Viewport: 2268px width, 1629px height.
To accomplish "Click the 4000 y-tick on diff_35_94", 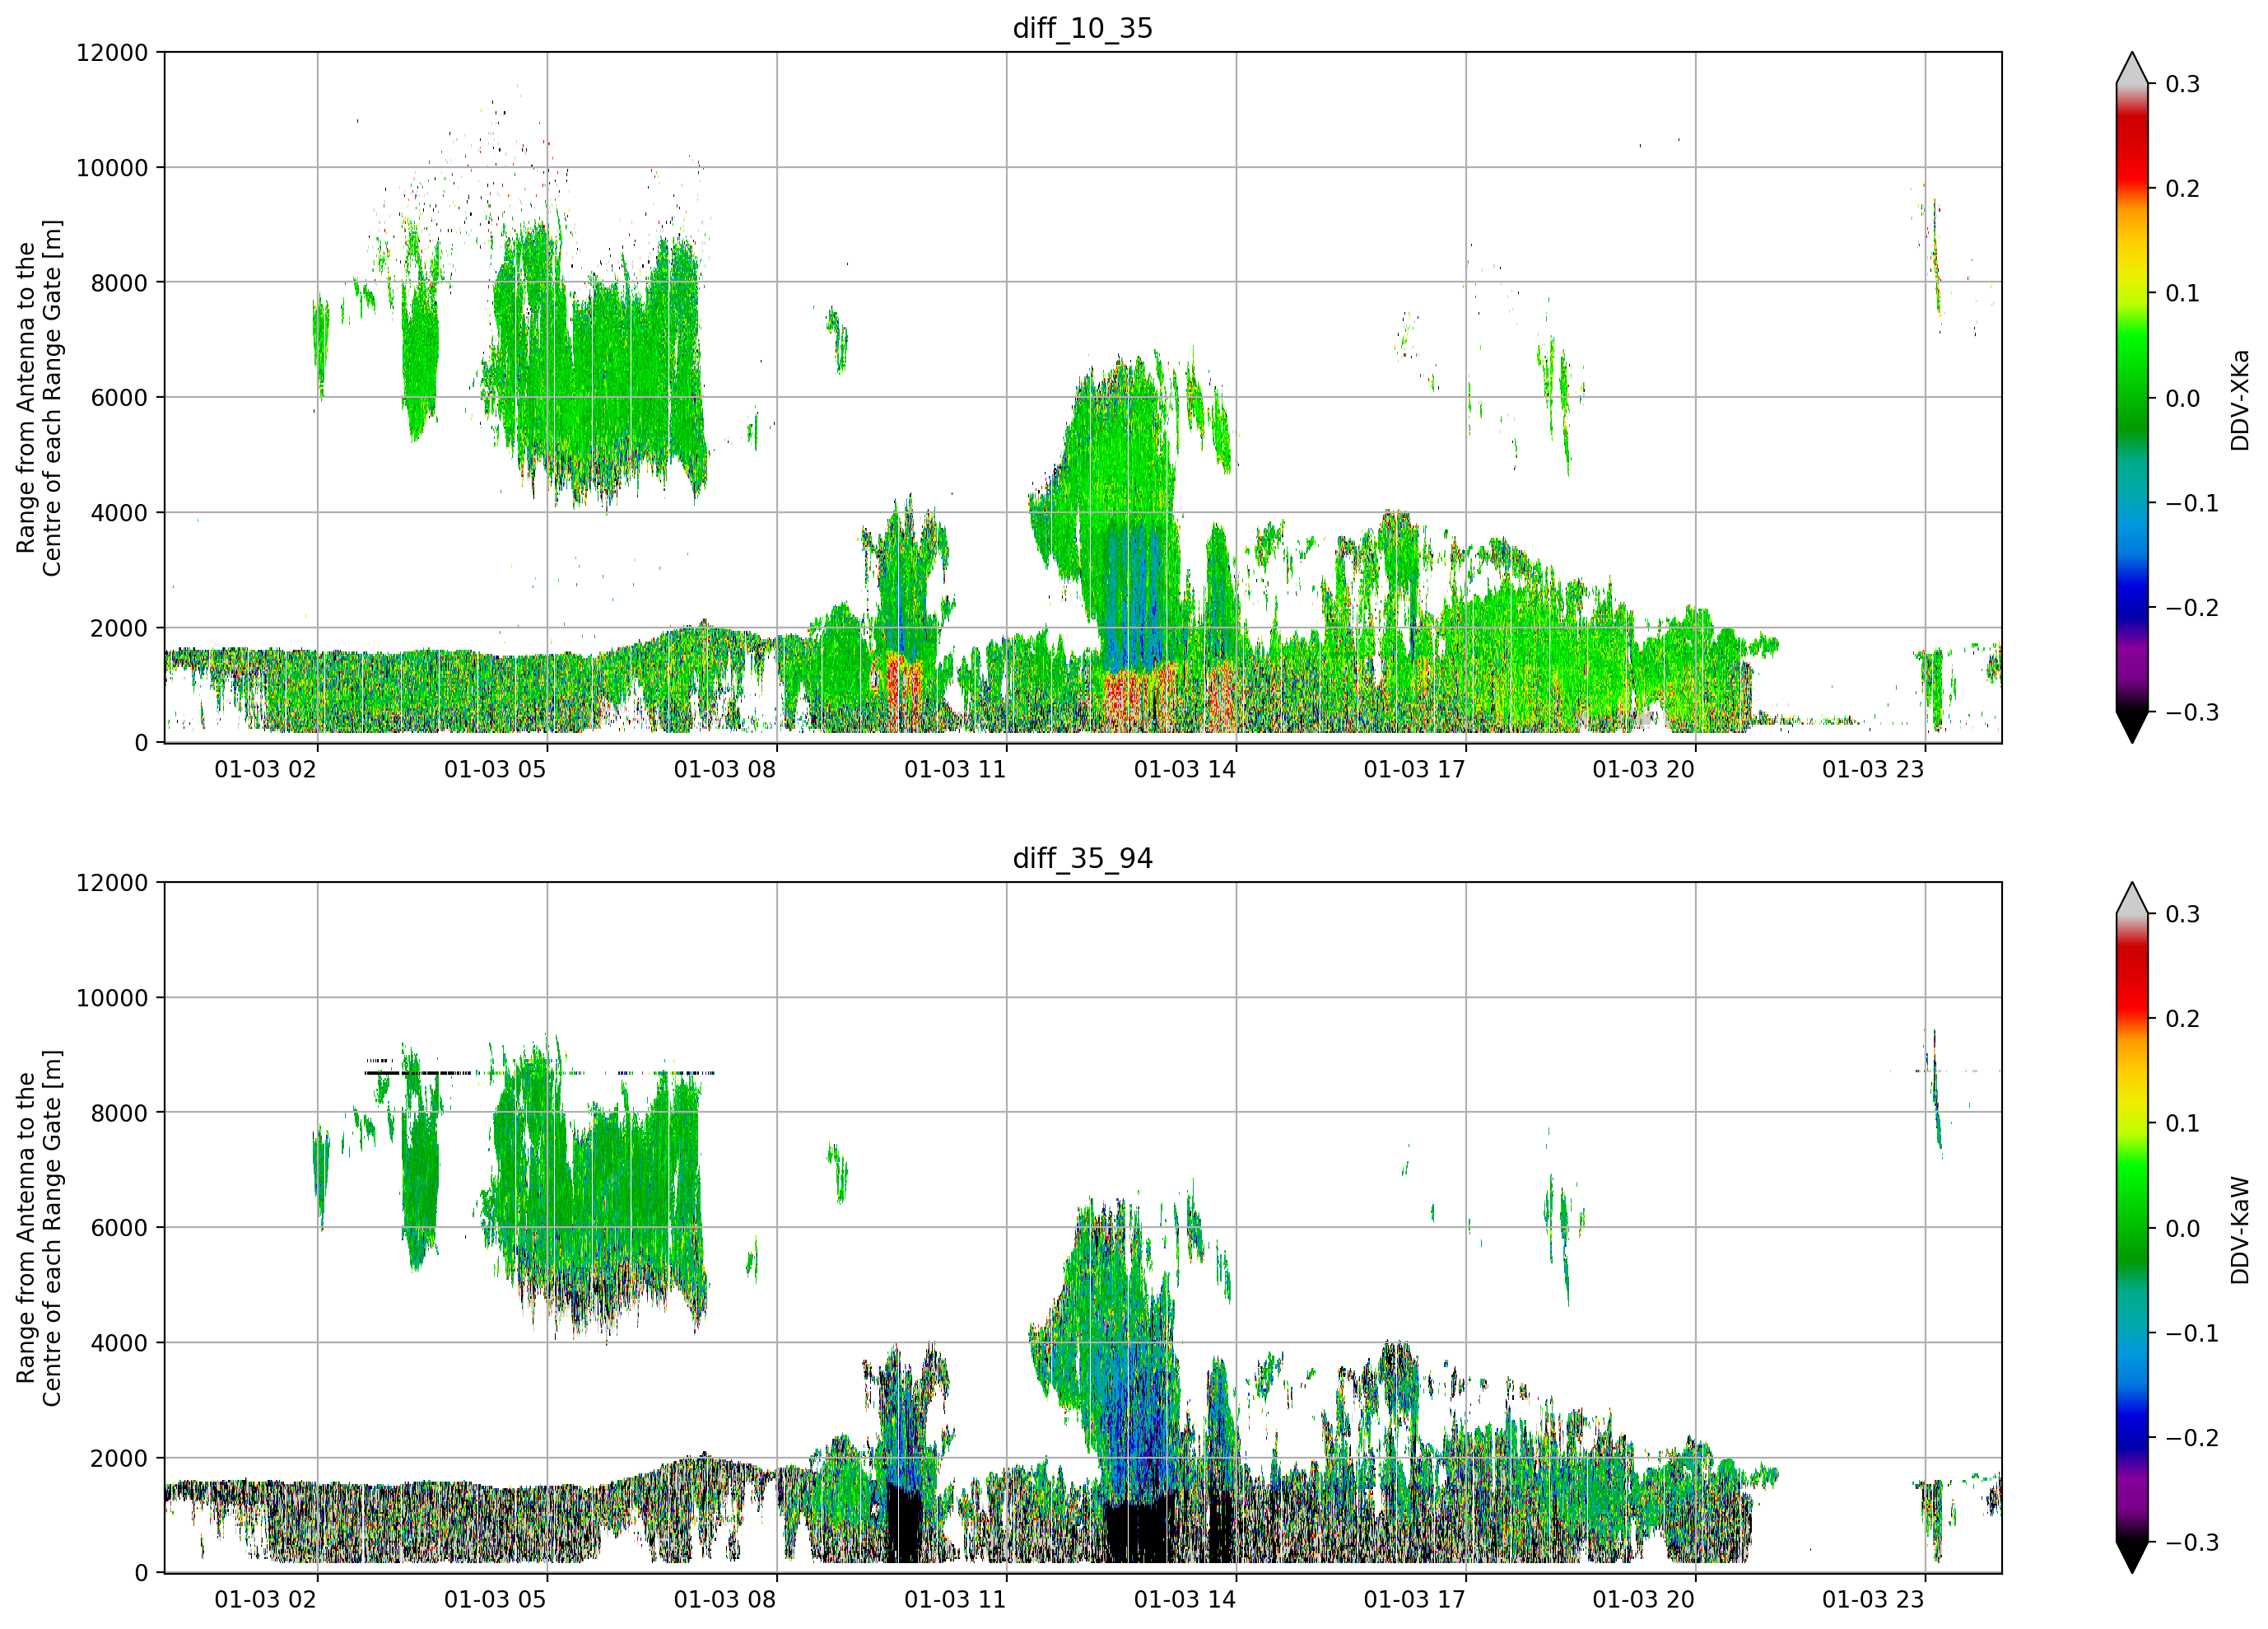I will (119, 1343).
